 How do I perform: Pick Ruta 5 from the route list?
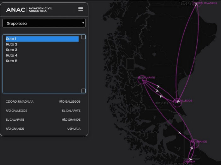click(x=12, y=61)
